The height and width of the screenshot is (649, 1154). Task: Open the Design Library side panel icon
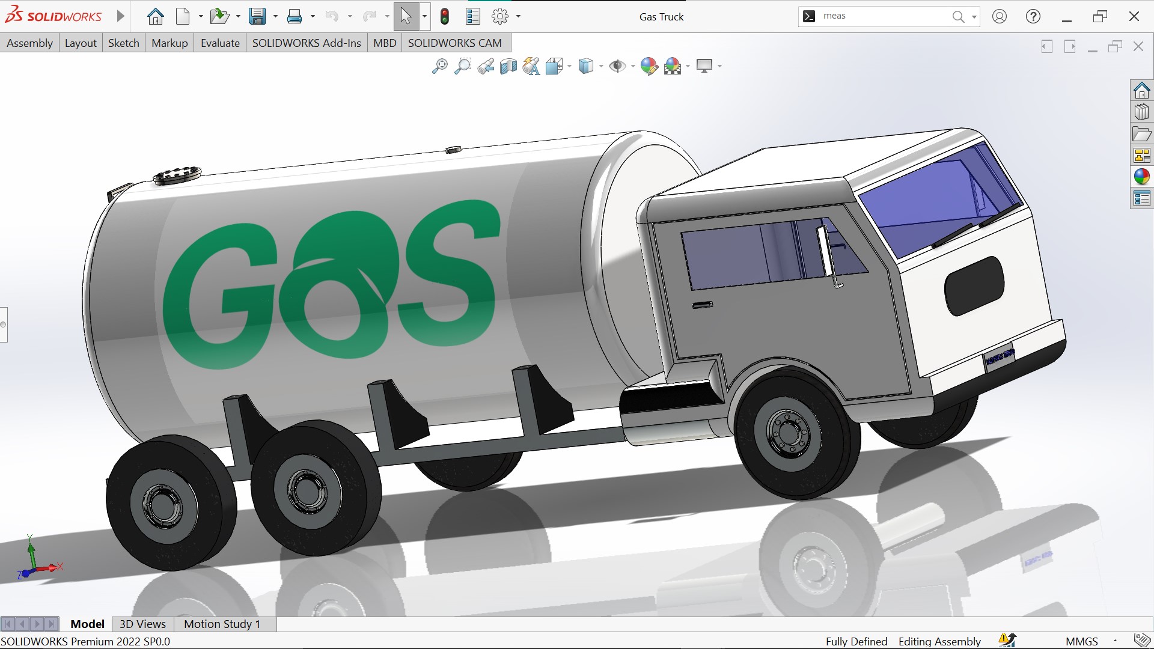[x=1141, y=112]
